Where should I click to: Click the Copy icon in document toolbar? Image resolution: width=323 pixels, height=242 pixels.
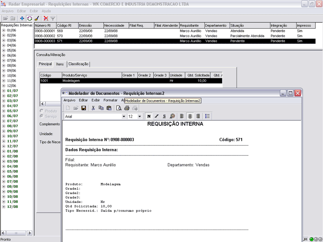pos(101,108)
